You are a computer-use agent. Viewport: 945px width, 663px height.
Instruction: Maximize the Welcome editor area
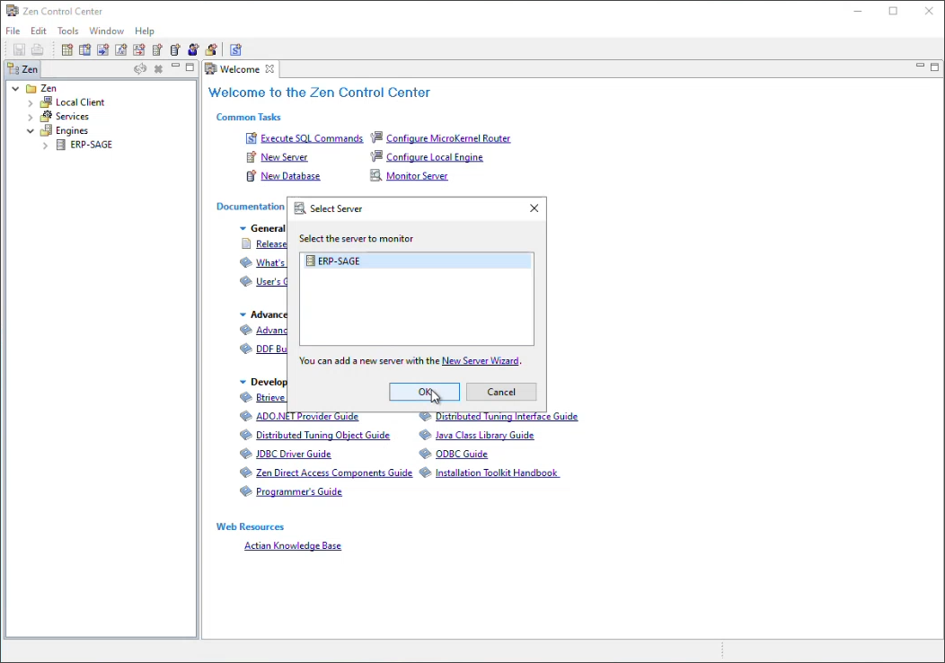[935, 67]
